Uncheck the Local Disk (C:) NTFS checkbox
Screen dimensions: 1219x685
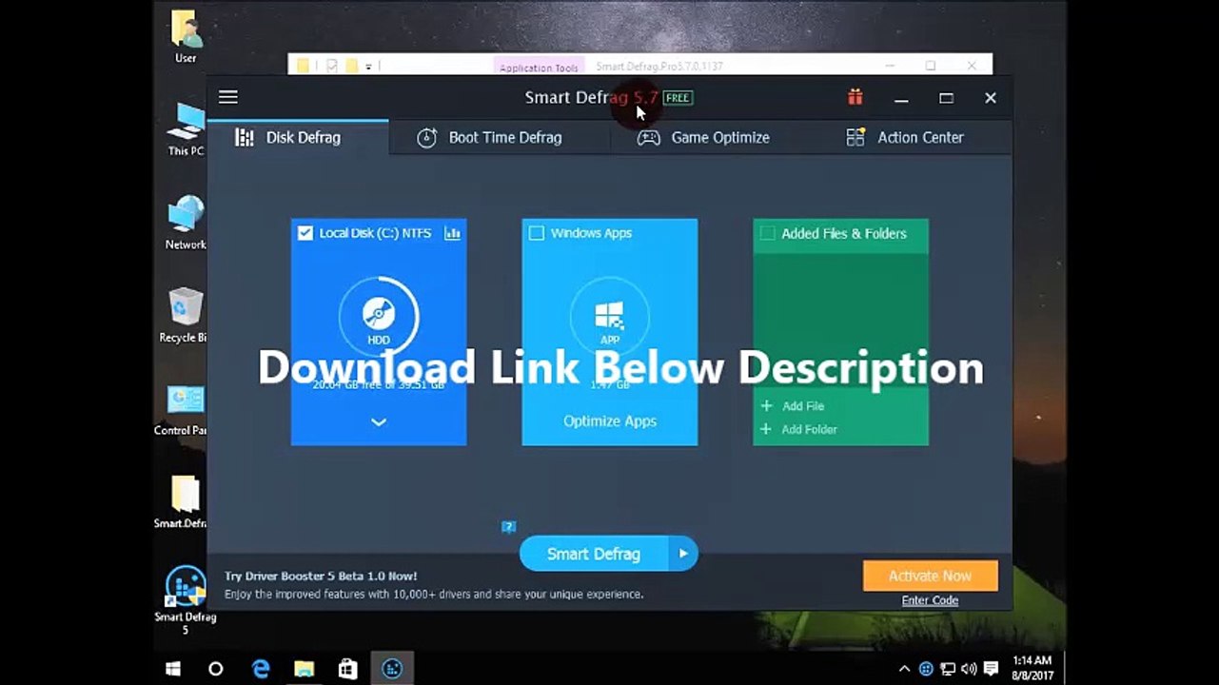pyautogui.click(x=305, y=233)
